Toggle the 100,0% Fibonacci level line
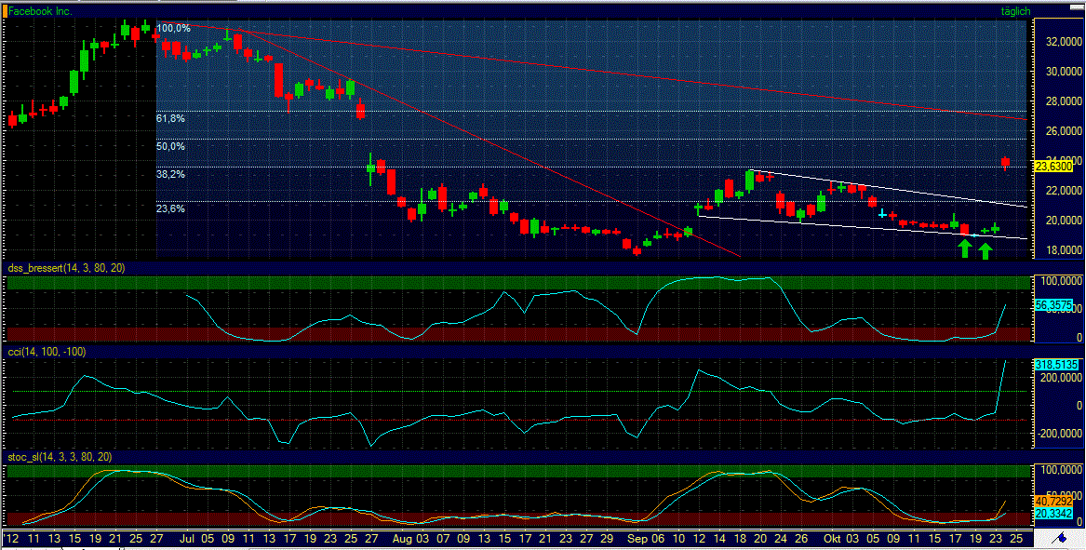 tap(172, 28)
